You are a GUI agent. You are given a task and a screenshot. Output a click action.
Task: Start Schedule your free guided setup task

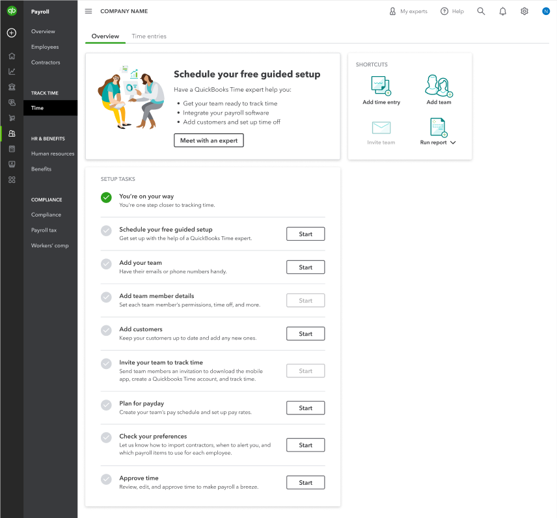pos(305,234)
